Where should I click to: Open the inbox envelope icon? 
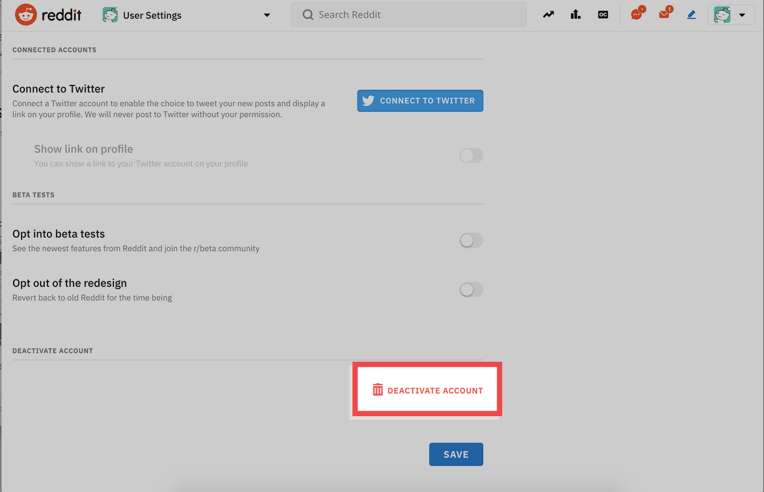click(x=665, y=13)
